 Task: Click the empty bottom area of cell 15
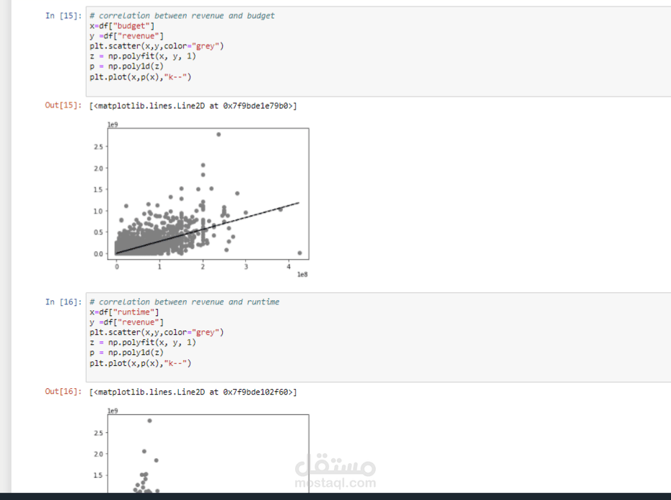tap(361, 89)
